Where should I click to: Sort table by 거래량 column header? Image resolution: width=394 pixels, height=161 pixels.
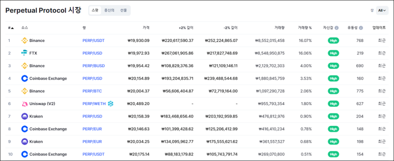(280, 28)
